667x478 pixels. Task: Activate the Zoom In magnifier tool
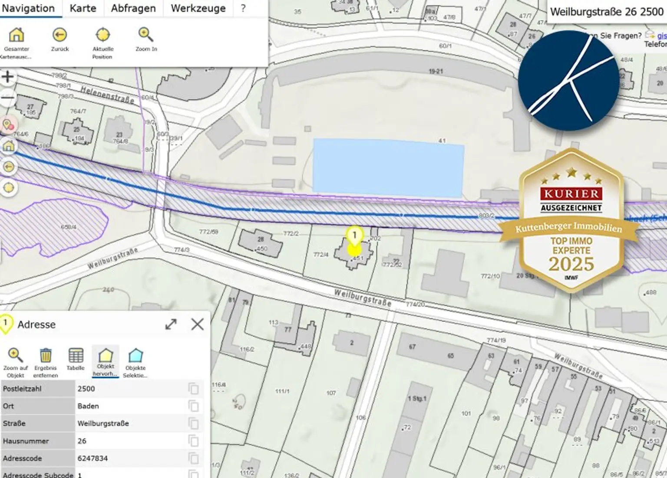click(145, 35)
